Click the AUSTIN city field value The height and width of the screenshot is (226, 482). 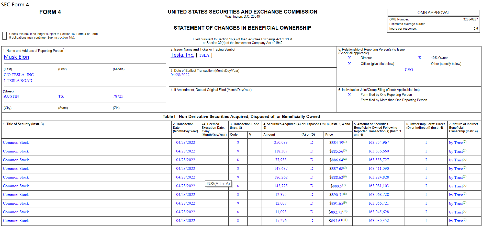pyautogui.click(x=11, y=96)
